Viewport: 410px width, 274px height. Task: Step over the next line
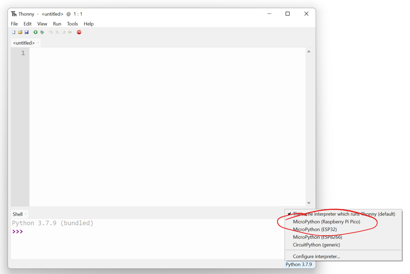point(51,32)
